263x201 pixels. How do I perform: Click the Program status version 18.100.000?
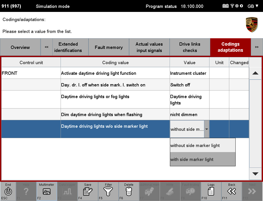[192, 6]
